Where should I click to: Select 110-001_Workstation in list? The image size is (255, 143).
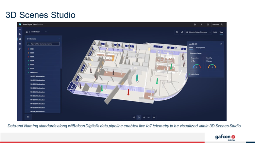click(43, 76)
